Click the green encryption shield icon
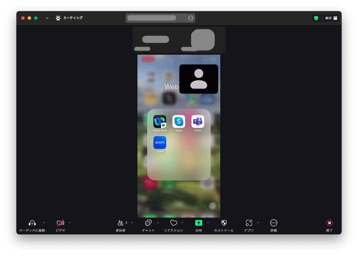This screenshot has width=358, height=256. point(316,18)
